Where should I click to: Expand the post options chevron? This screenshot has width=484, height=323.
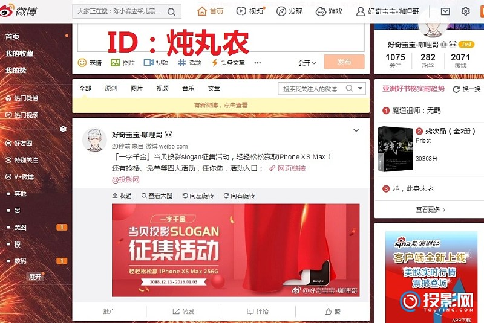[x=356, y=130]
